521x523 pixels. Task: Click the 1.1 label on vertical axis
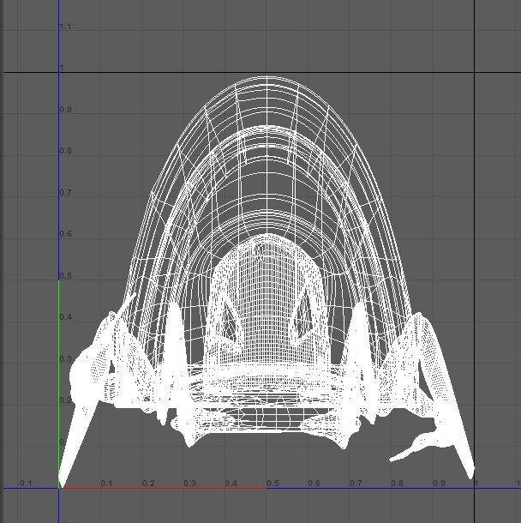66,27
